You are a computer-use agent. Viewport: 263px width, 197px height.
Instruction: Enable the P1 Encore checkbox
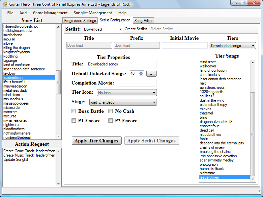73,121
